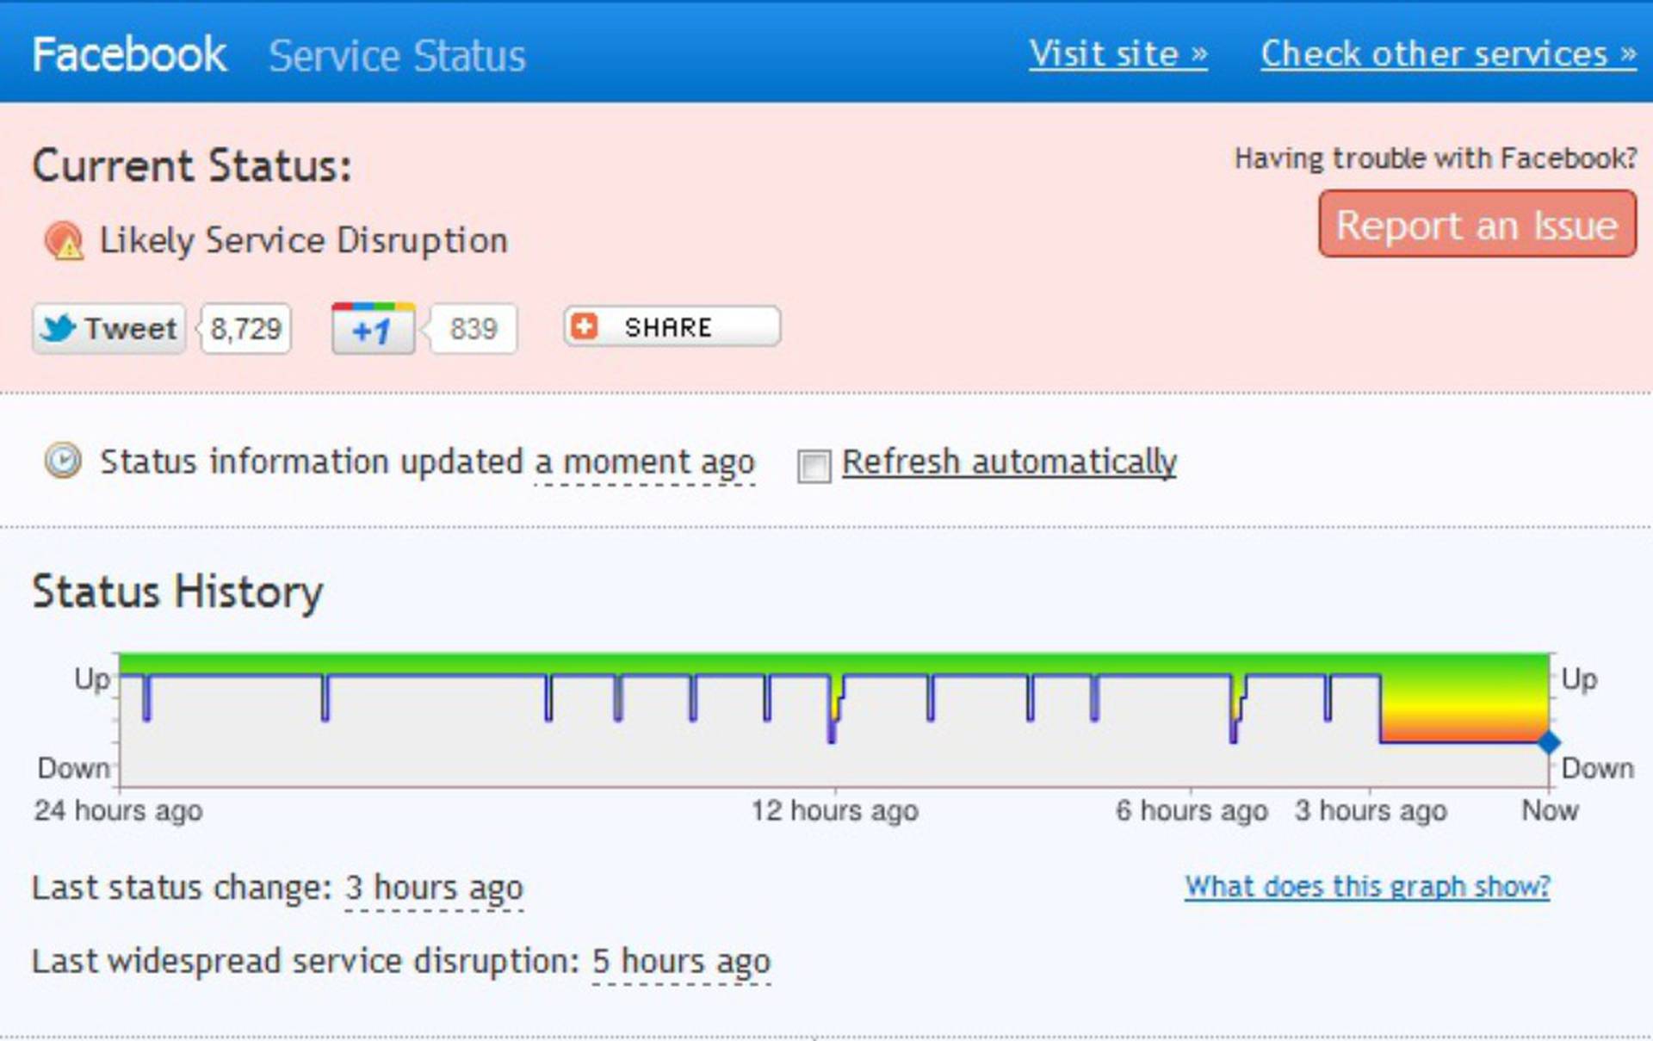Open Check other services link
Screen dimensions: 1653x1041
[x=1448, y=54]
